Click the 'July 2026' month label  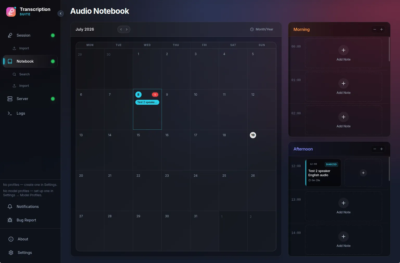[x=85, y=29]
